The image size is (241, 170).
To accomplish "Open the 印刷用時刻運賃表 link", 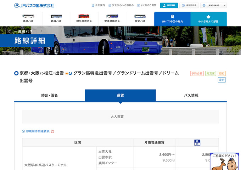I will 38,131.
